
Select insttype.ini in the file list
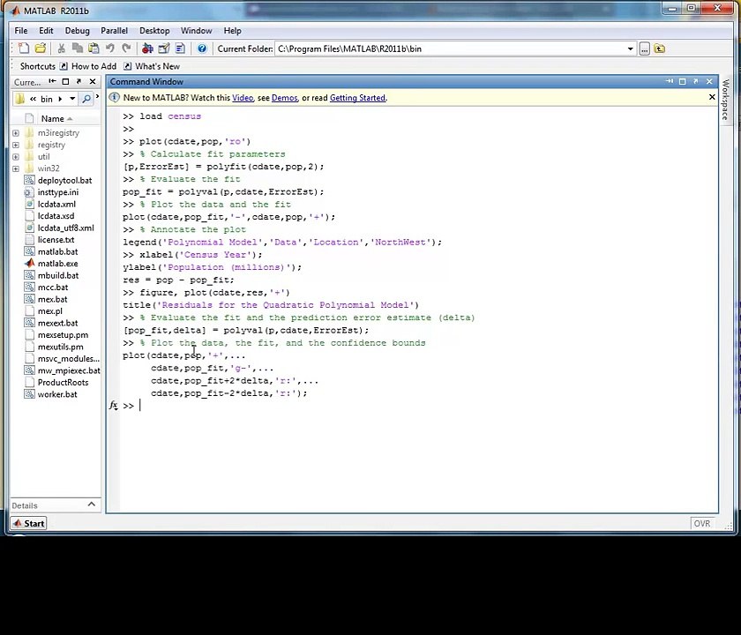tap(58, 192)
